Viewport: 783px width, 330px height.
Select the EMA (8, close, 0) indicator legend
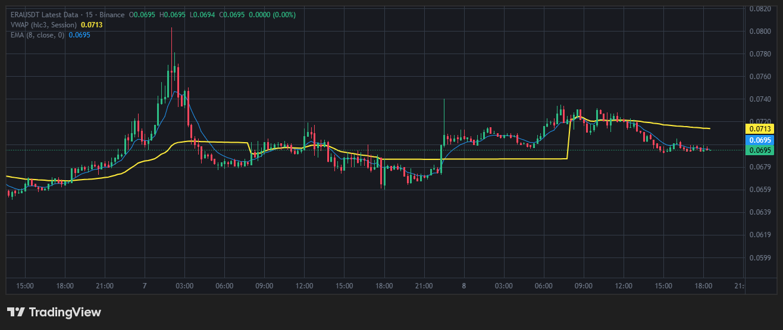tap(37, 35)
